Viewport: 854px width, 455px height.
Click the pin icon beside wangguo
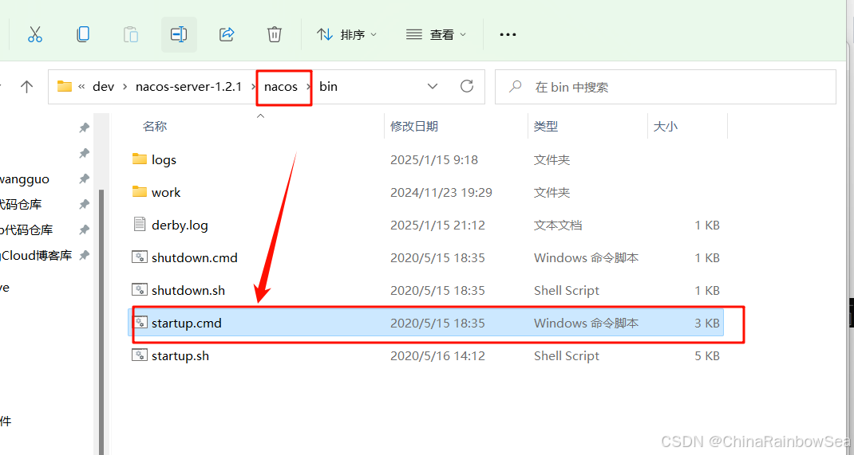point(84,178)
